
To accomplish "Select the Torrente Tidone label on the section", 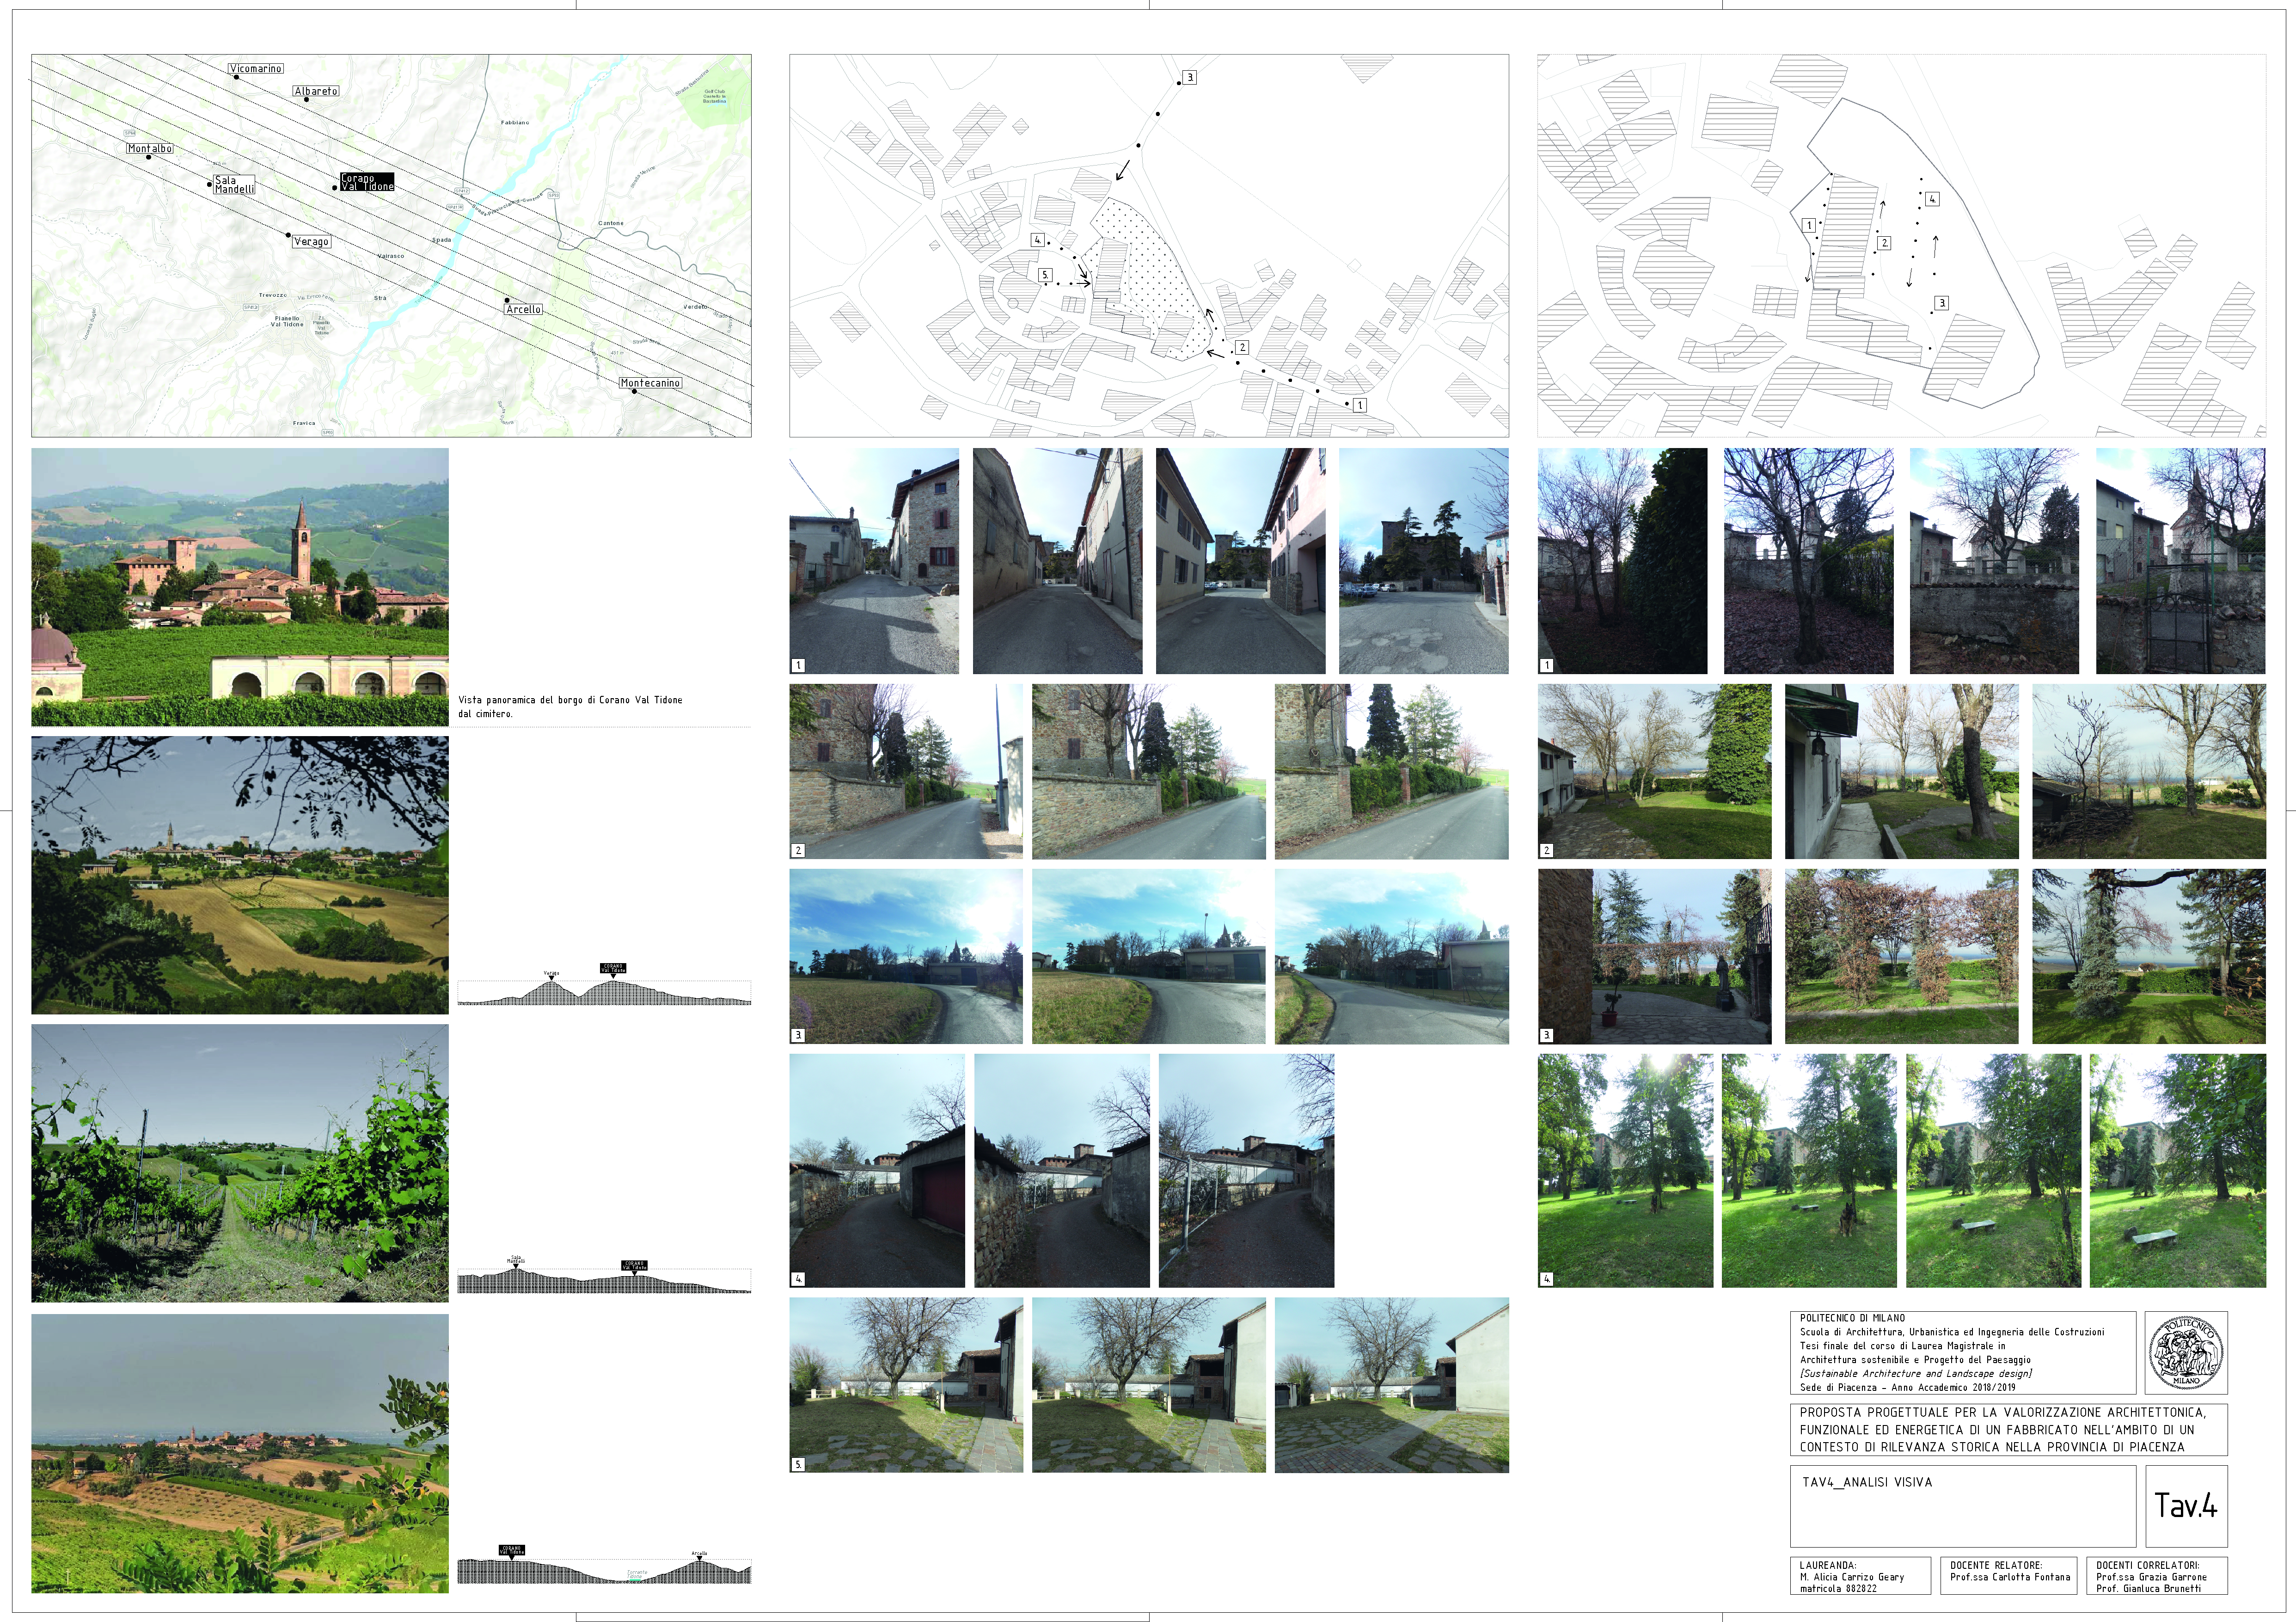I will tap(637, 1574).
